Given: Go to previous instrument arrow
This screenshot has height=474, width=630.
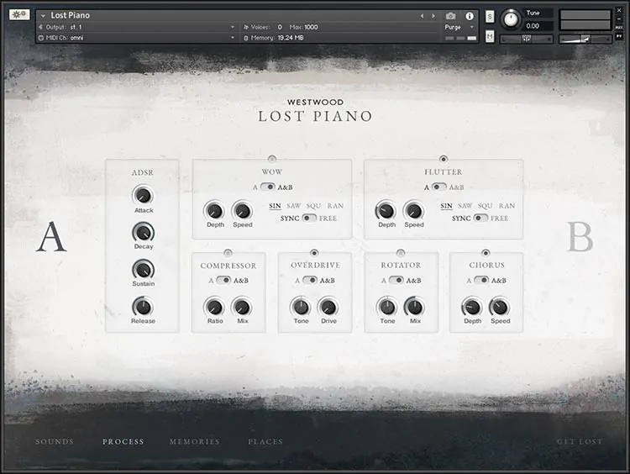Looking at the screenshot, I should pos(422,16).
